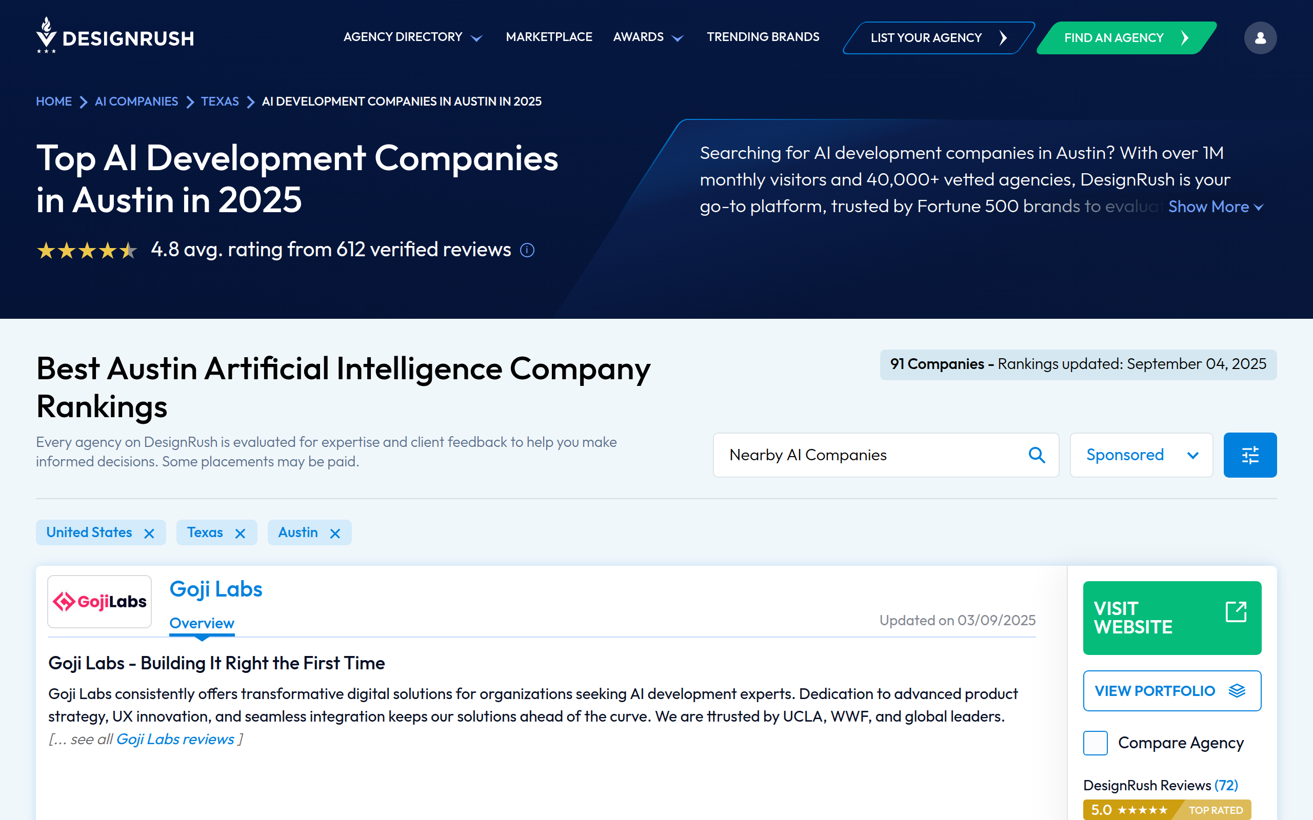Viewport: 1313px width, 820px height.
Task: Click the current page breadcrumb text
Action: (402, 101)
